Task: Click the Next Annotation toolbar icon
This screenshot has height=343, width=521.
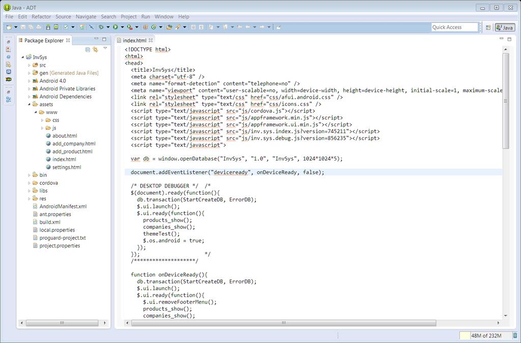Action: (211, 27)
